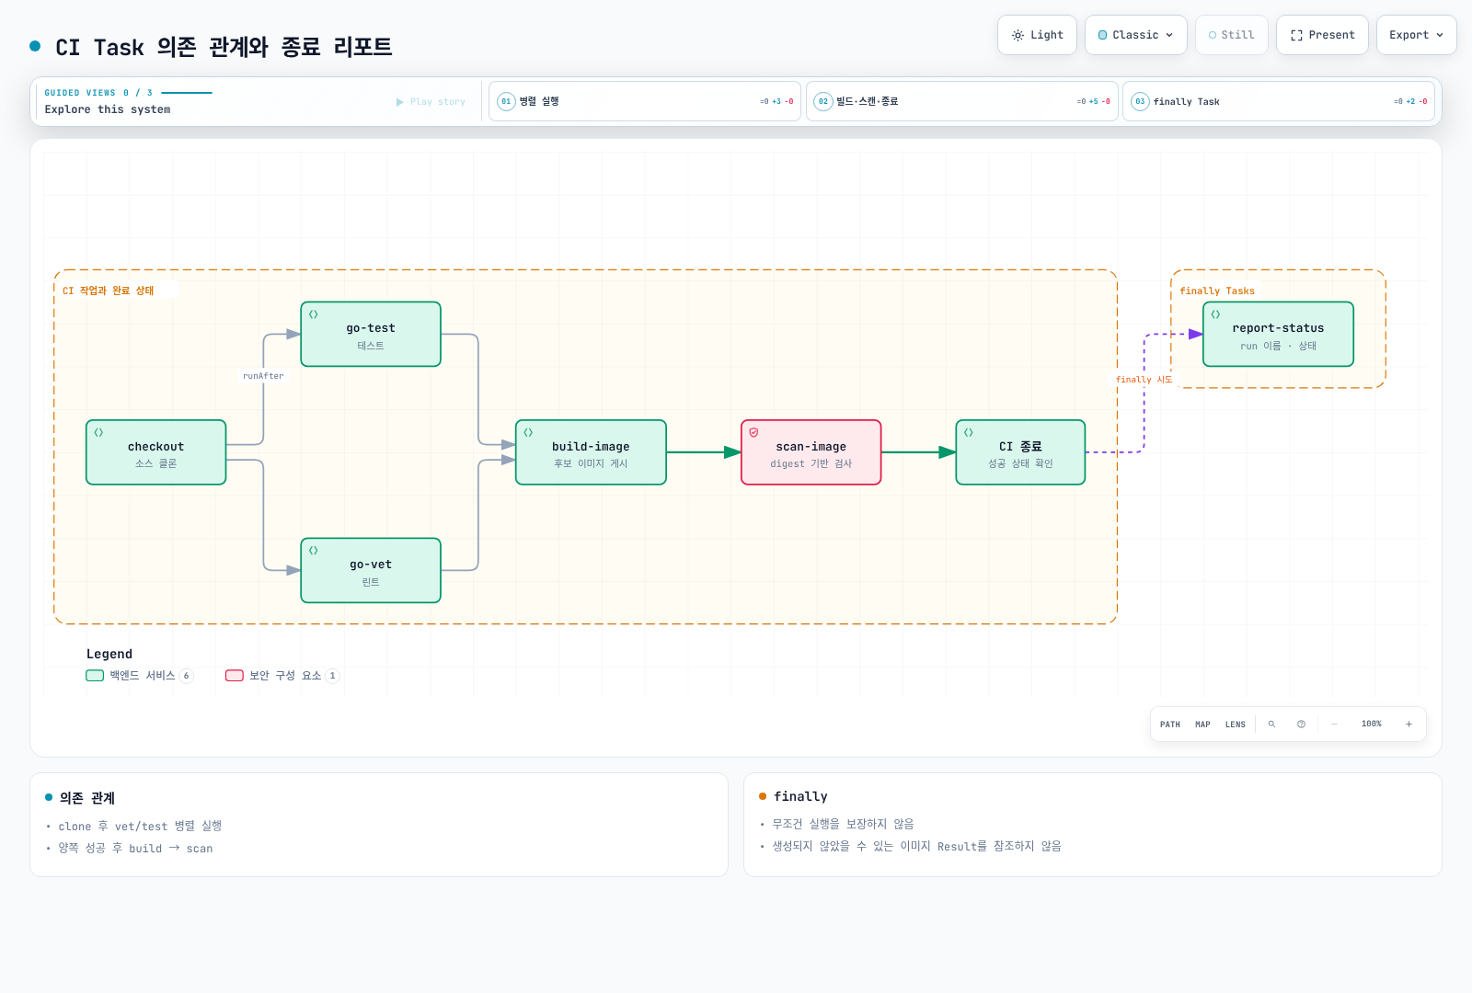Screen dimensions: 1472x993
Task: Click the Present button
Action: coord(1322,35)
